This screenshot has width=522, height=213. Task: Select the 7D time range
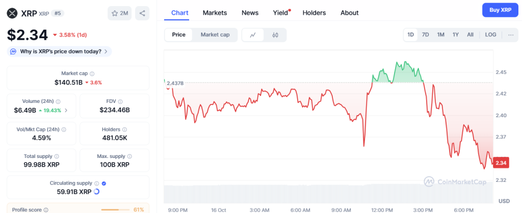tap(425, 35)
